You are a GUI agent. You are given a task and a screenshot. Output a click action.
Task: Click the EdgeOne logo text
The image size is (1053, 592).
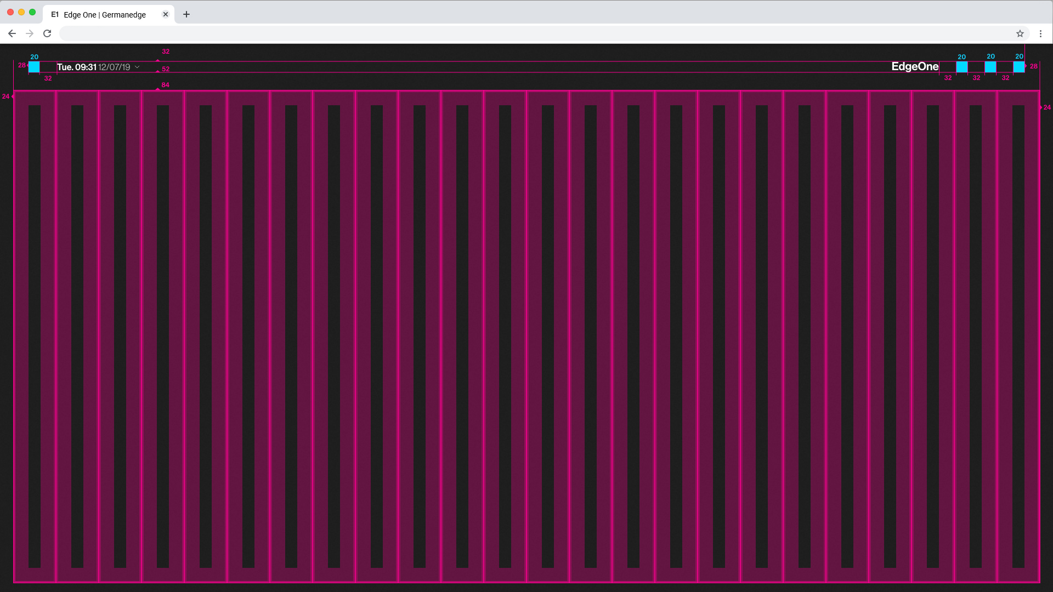(915, 66)
